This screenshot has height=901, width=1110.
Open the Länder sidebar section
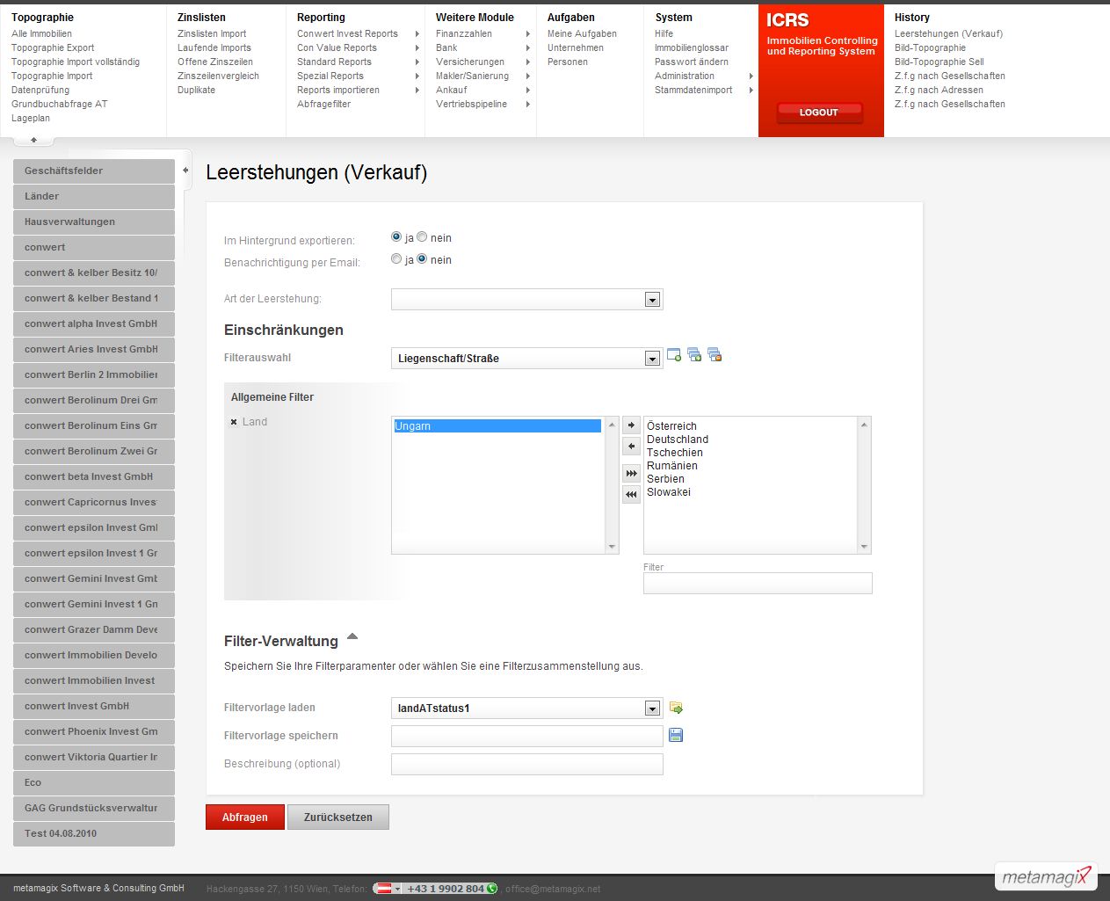pyautogui.click(x=94, y=196)
